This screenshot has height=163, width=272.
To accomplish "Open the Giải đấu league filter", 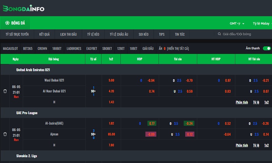I will 148,49.
